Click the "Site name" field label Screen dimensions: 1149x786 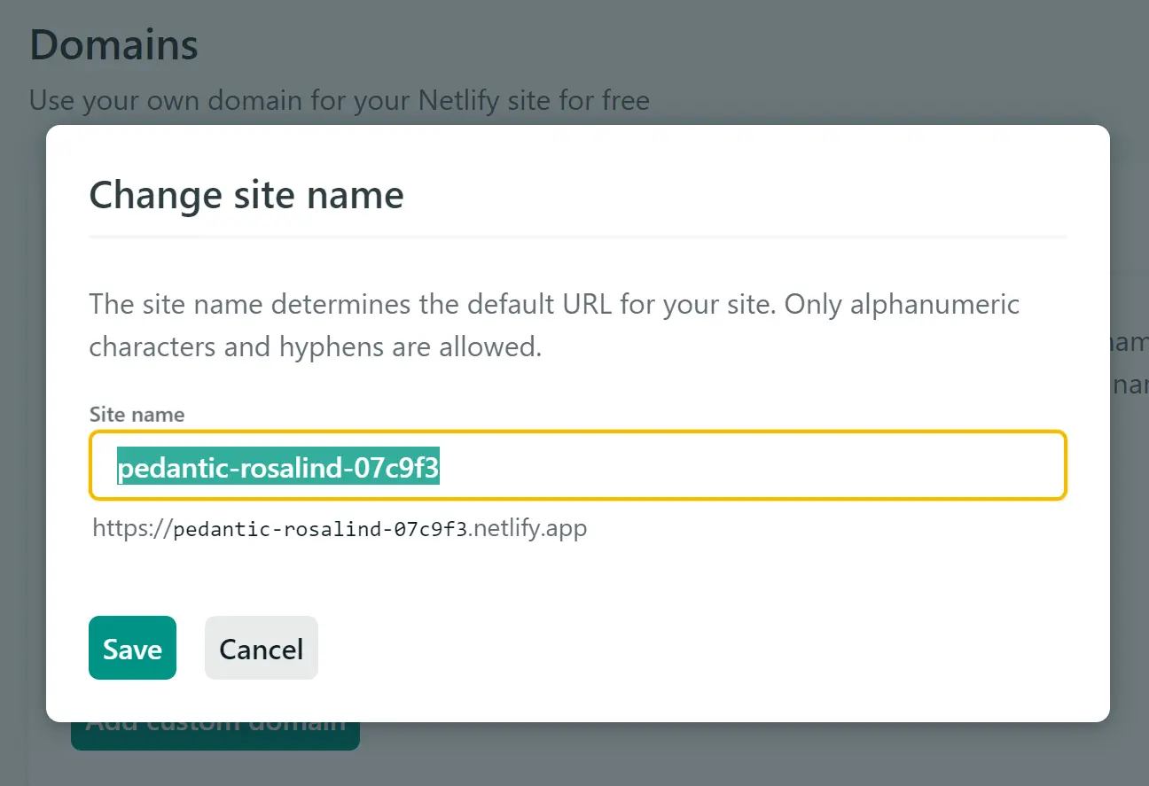[137, 414]
